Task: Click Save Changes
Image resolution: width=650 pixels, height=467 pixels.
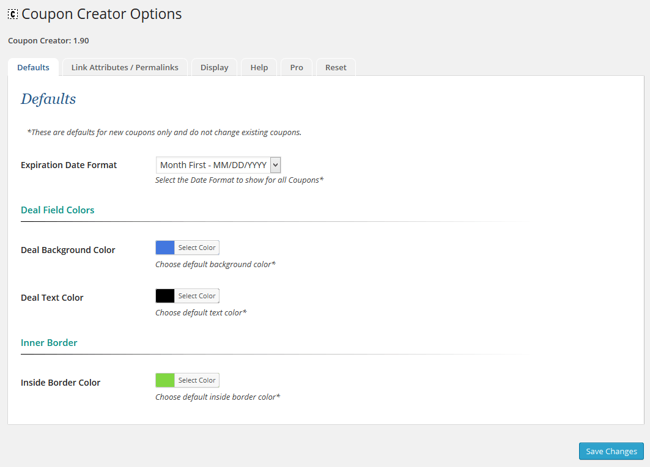Action: coord(611,451)
